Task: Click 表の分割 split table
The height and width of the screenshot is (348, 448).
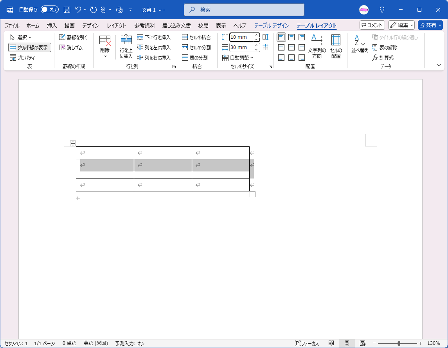Action: coord(195,58)
